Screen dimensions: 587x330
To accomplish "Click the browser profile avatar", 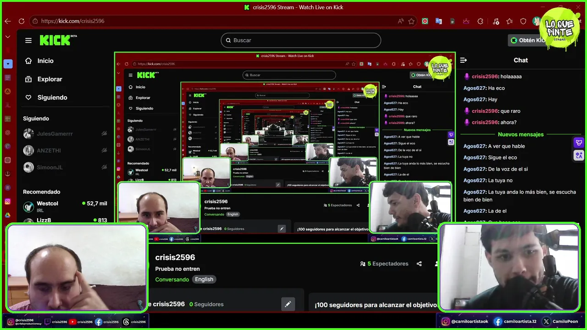I will 536,21.
